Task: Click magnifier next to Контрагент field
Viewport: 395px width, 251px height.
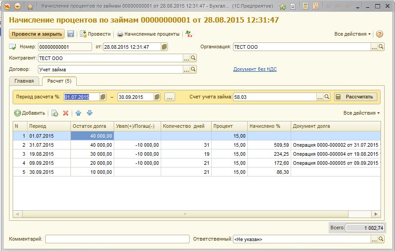Action: [193, 58]
